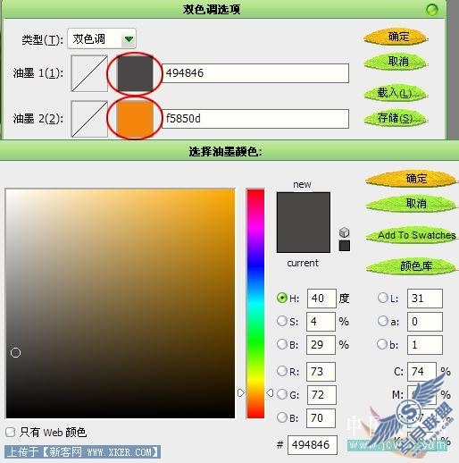
Task: Open the 类型 duotone type dropdown
Action: coord(102,38)
